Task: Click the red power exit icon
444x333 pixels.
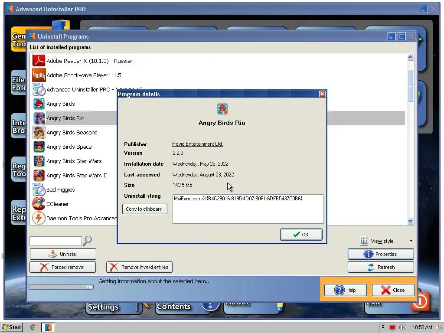Action: [x=420, y=301]
